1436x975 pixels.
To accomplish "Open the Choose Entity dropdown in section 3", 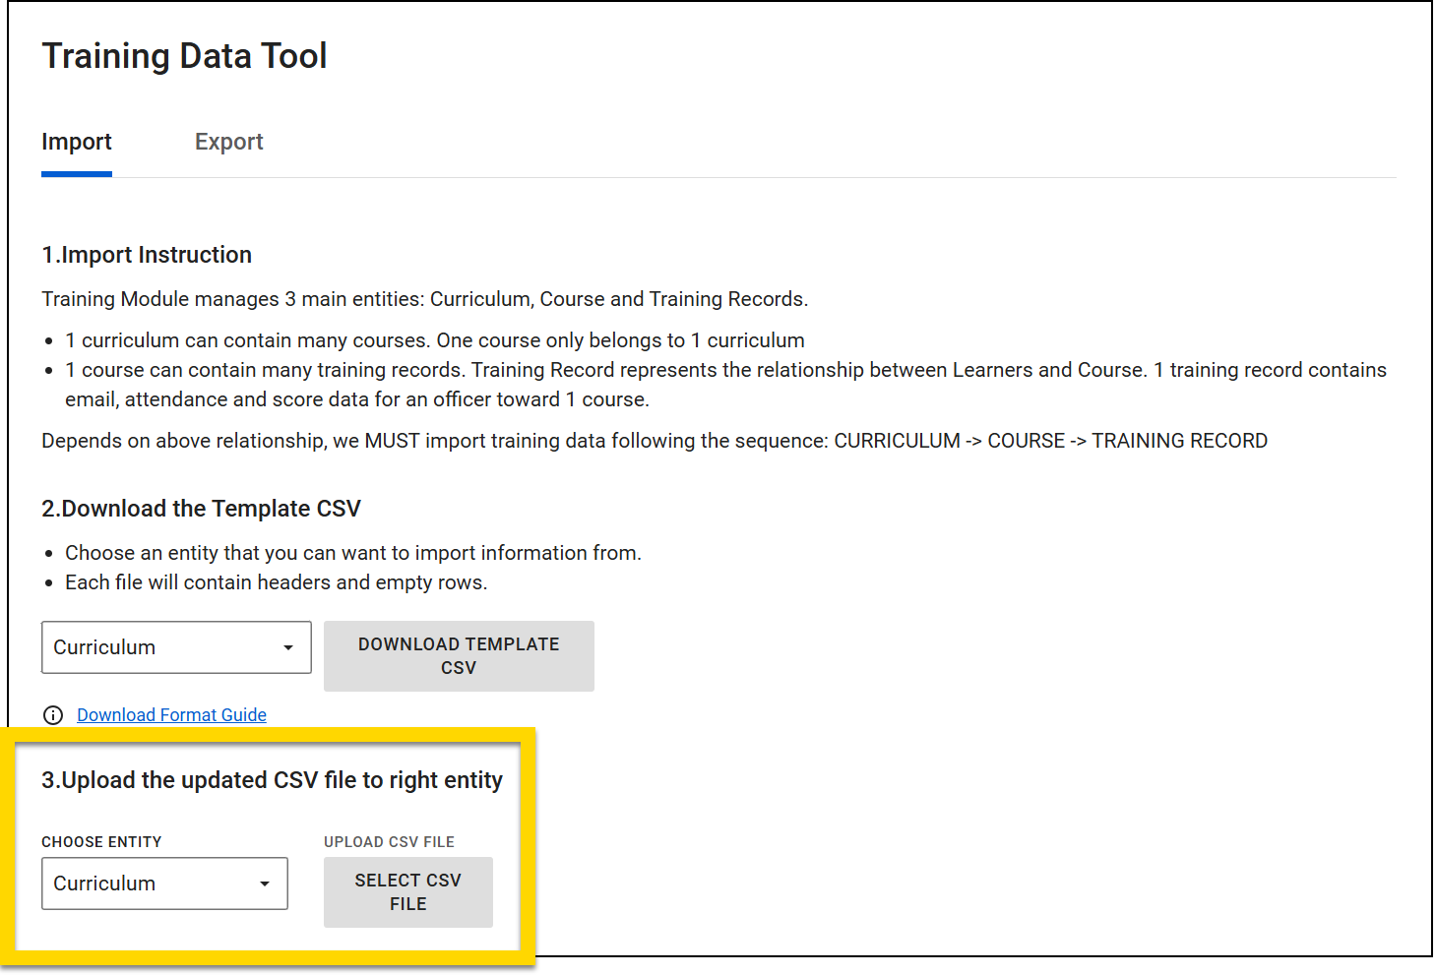I will click(163, 883).
